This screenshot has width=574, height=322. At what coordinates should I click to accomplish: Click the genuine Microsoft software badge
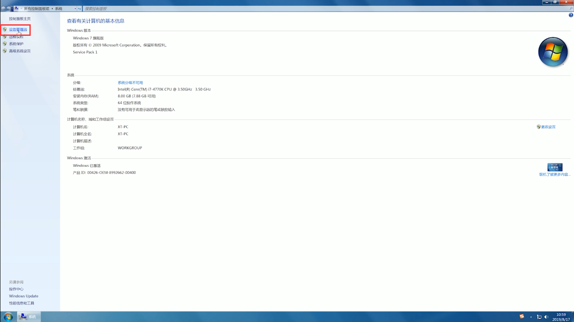pos(555,167)
